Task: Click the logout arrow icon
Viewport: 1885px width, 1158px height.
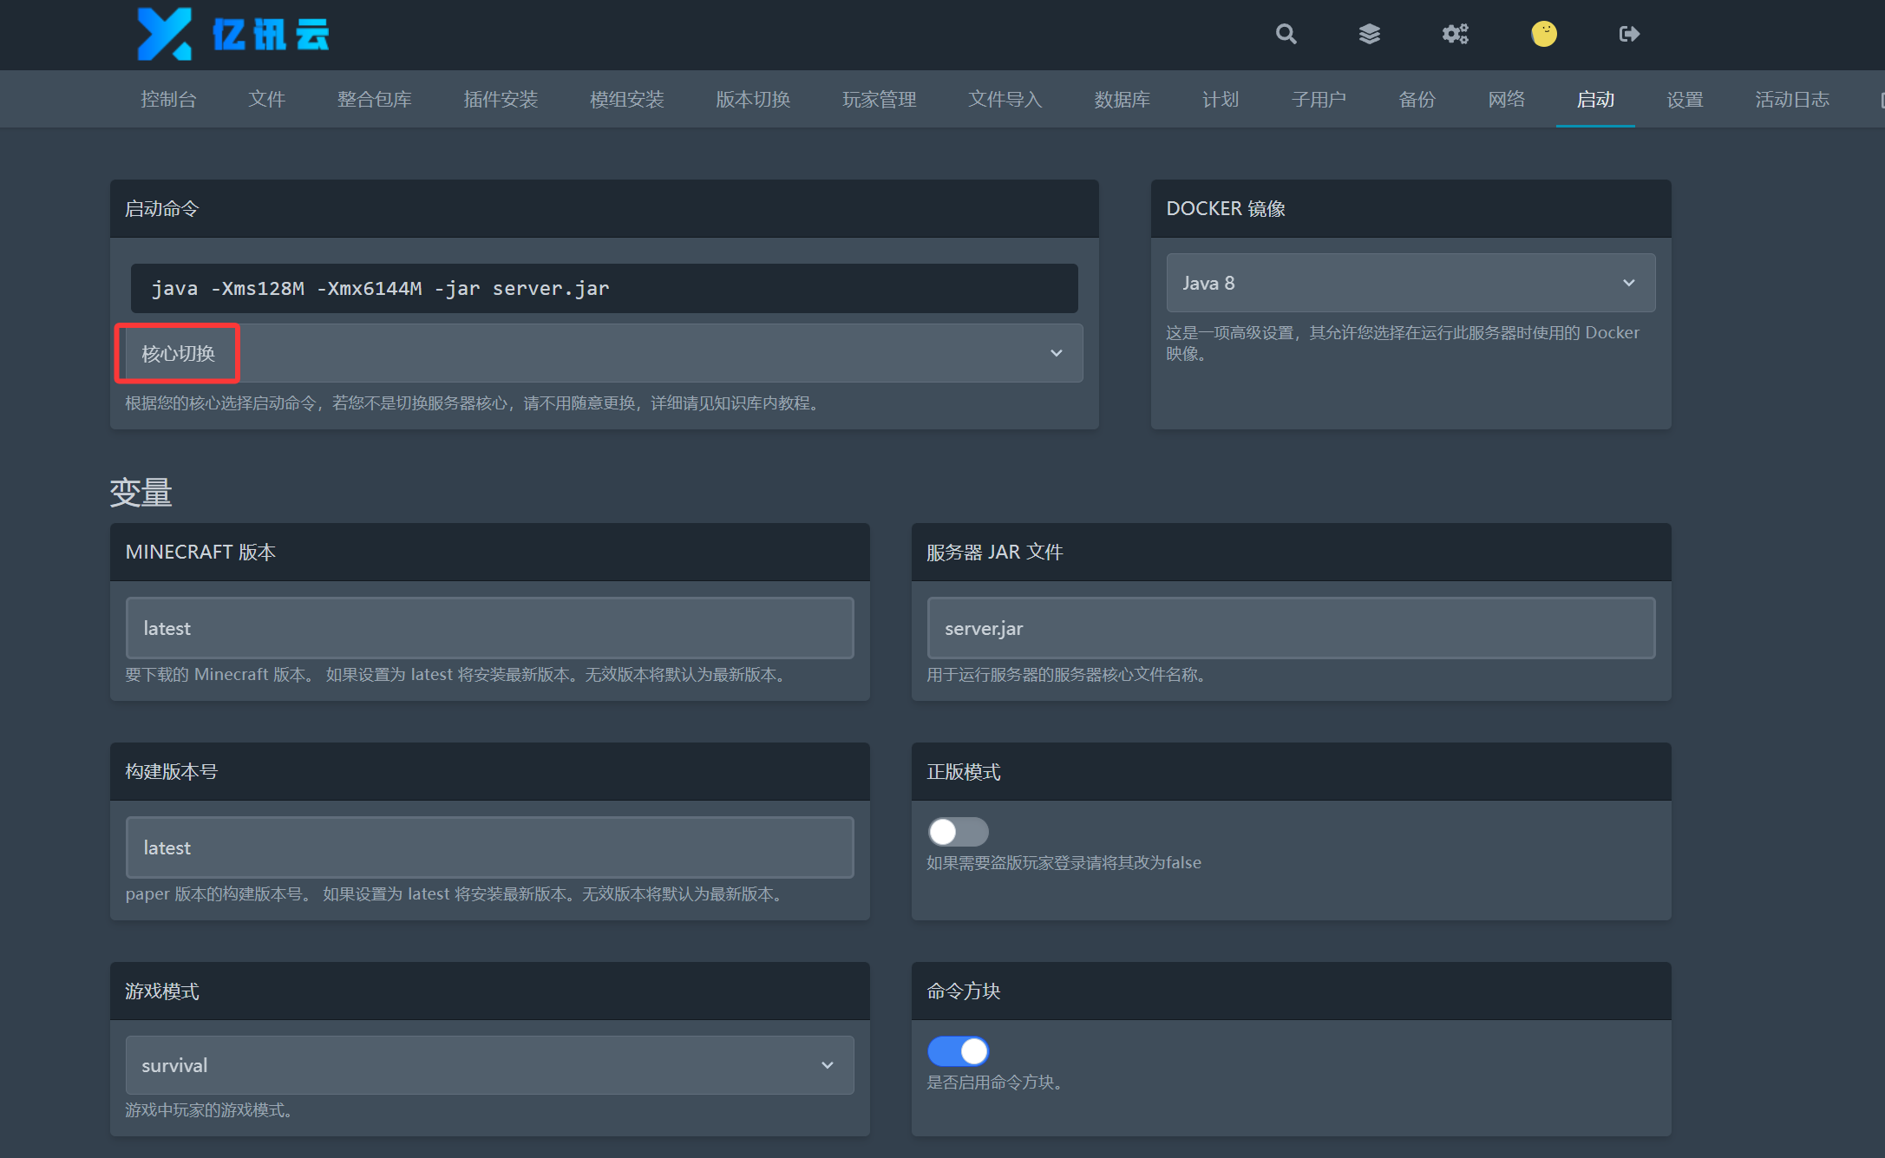Action: (x=1629, y=34)
